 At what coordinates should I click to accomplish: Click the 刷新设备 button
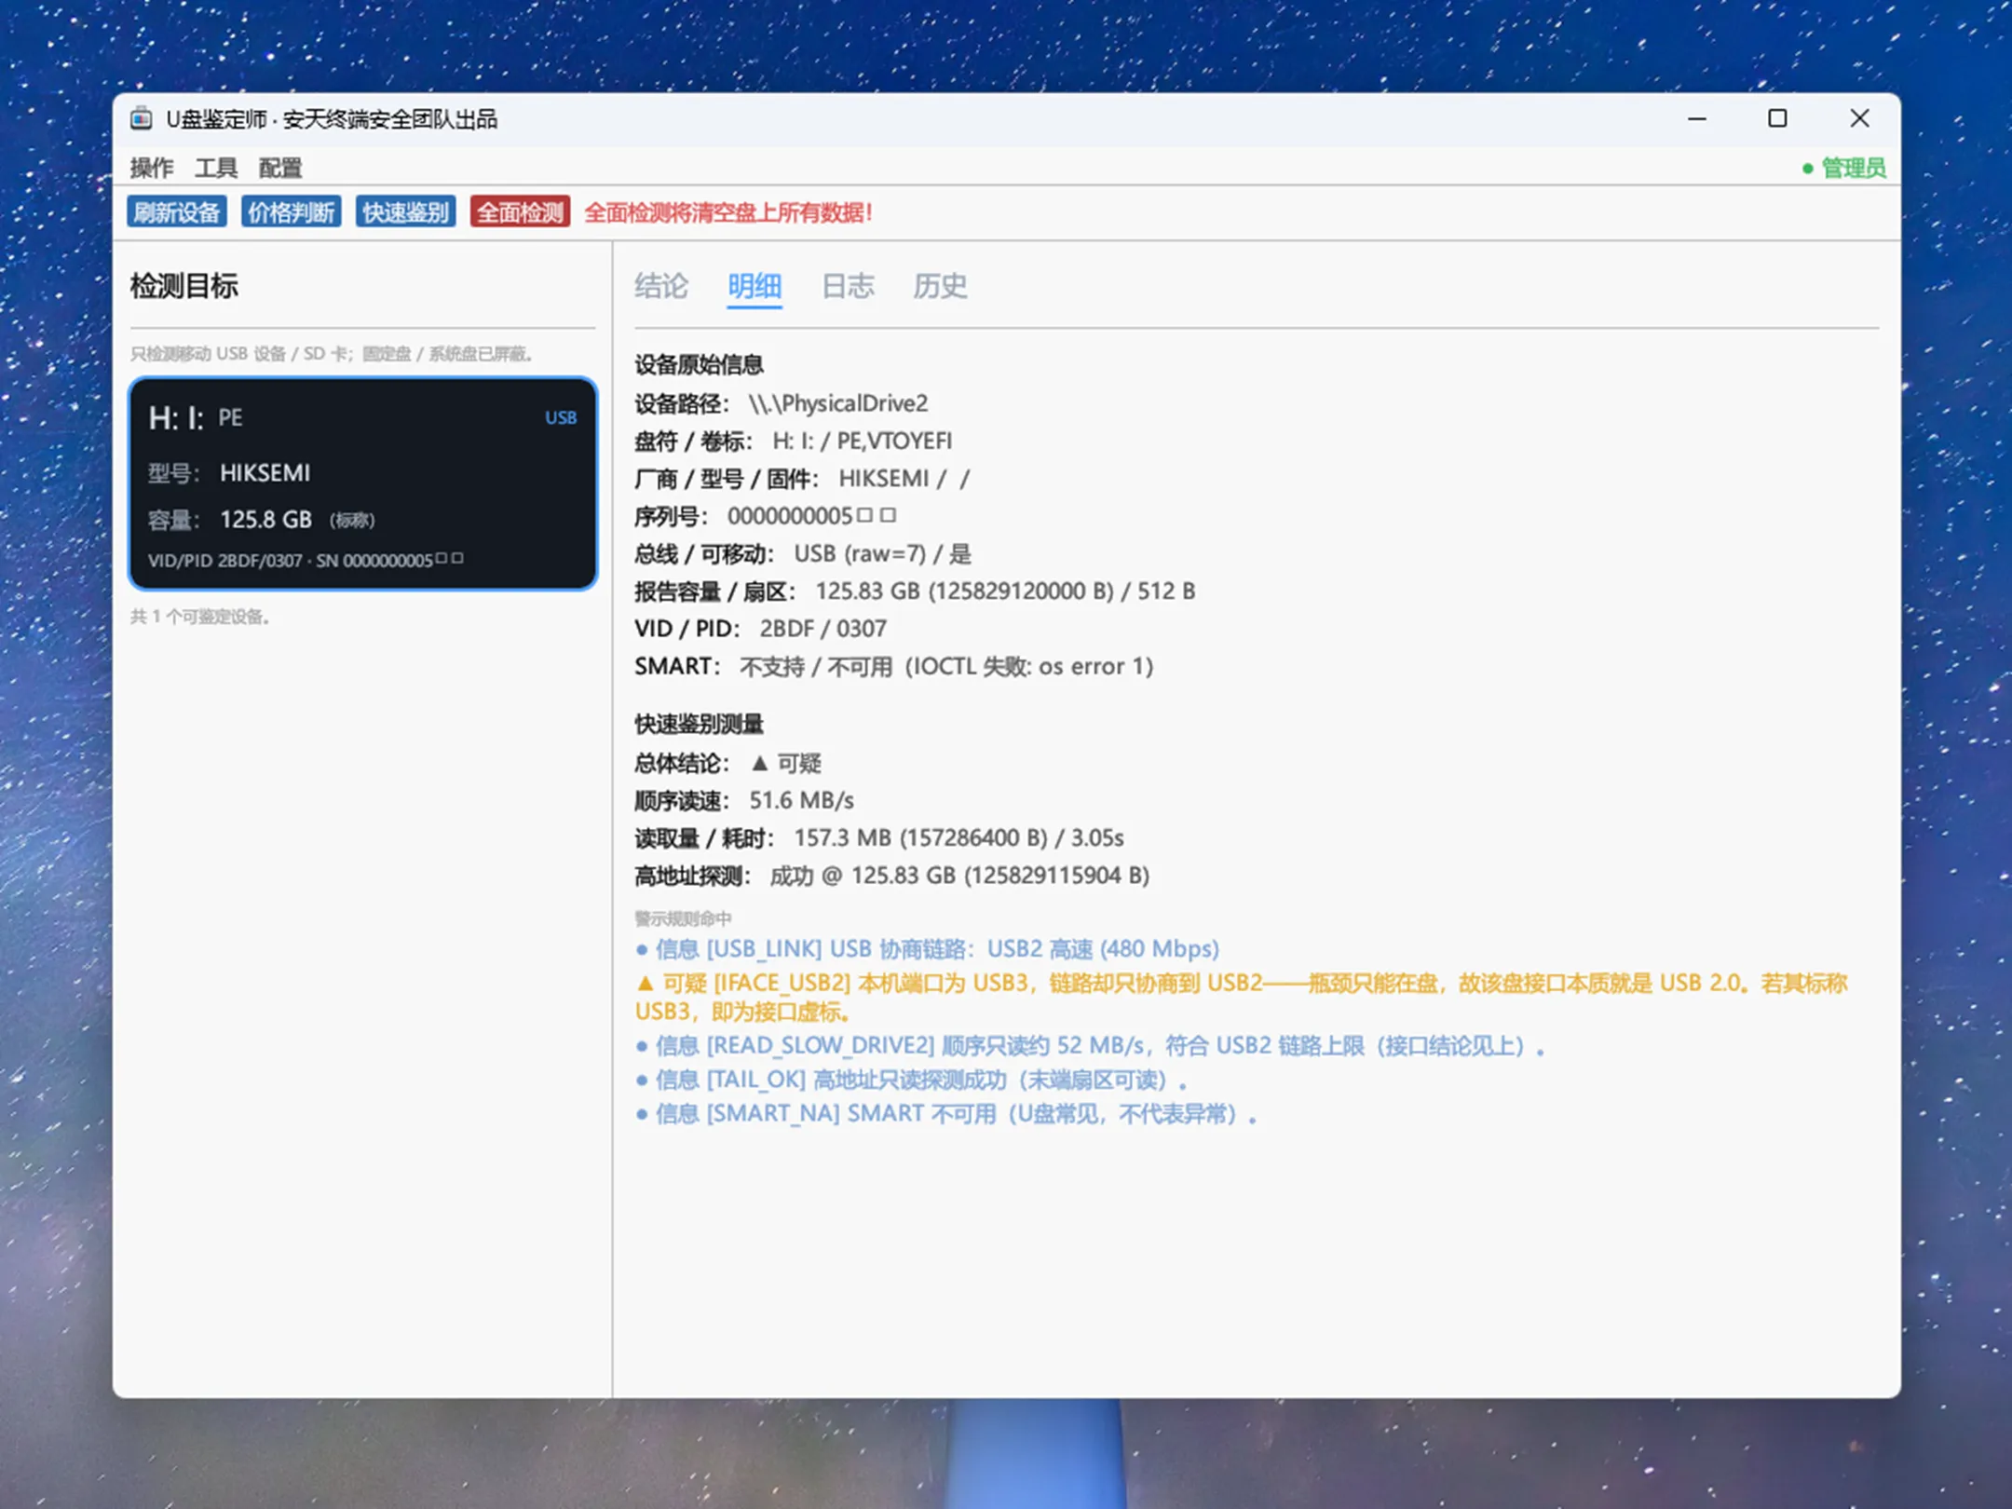click(x=177, y=212)
